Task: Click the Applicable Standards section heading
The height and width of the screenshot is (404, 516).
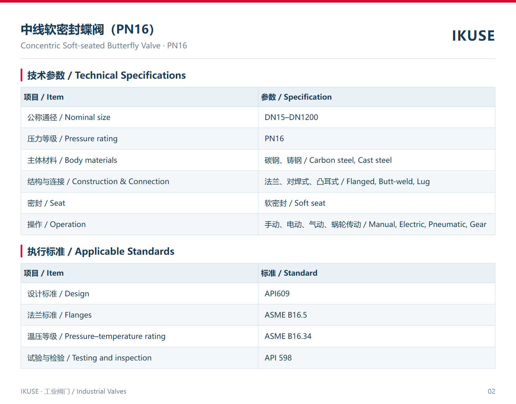Action: (101, 251)
